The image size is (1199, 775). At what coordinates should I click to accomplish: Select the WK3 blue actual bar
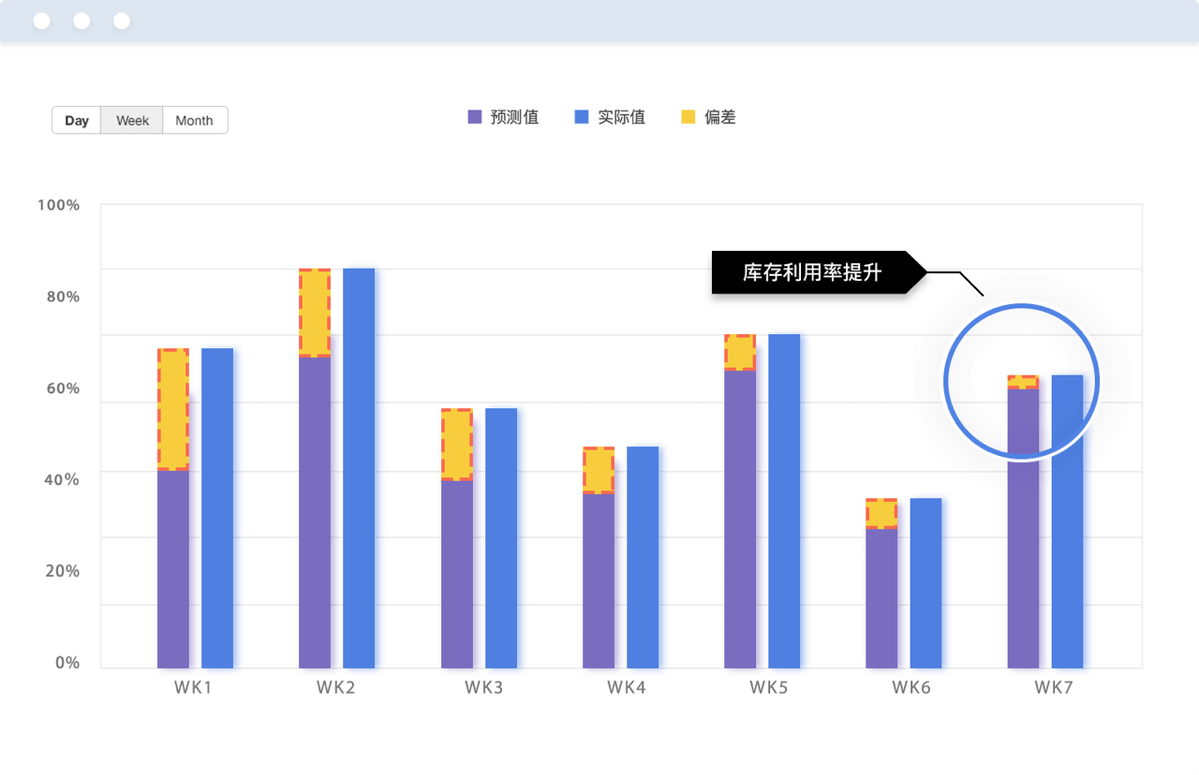[501, 538]
